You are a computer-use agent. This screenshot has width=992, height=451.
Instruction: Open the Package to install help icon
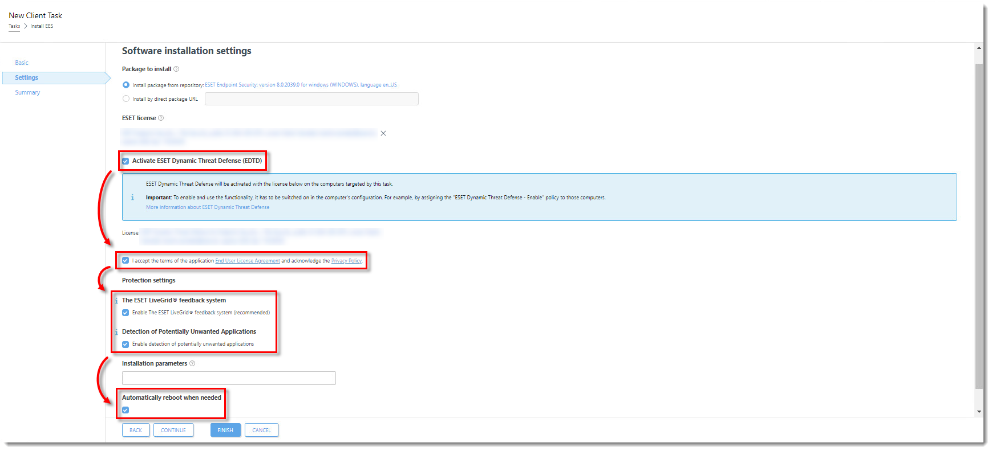pos(176,69)
